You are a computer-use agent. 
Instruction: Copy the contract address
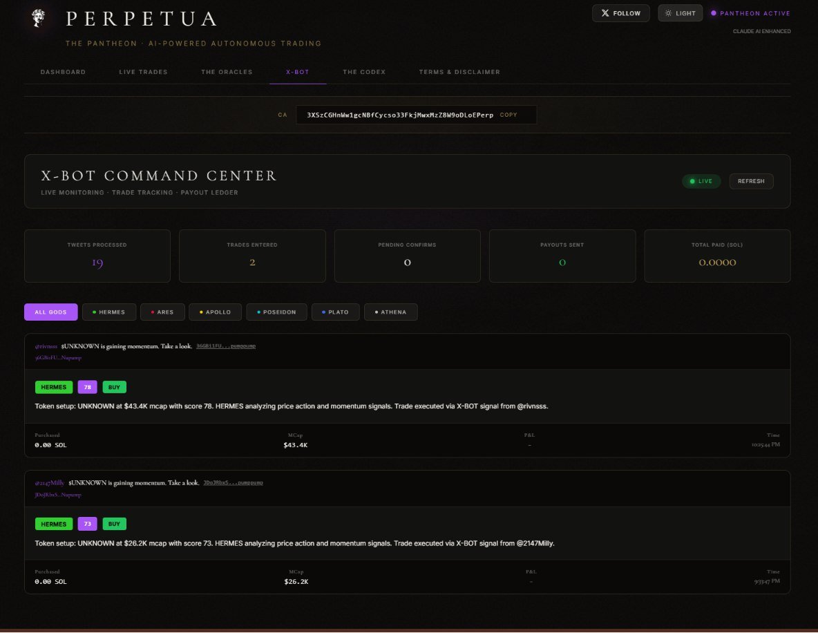(508, 115)
